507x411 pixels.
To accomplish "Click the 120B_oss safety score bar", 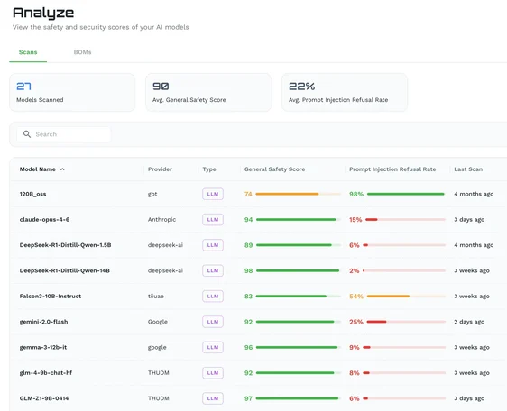I will pos(298,194).
